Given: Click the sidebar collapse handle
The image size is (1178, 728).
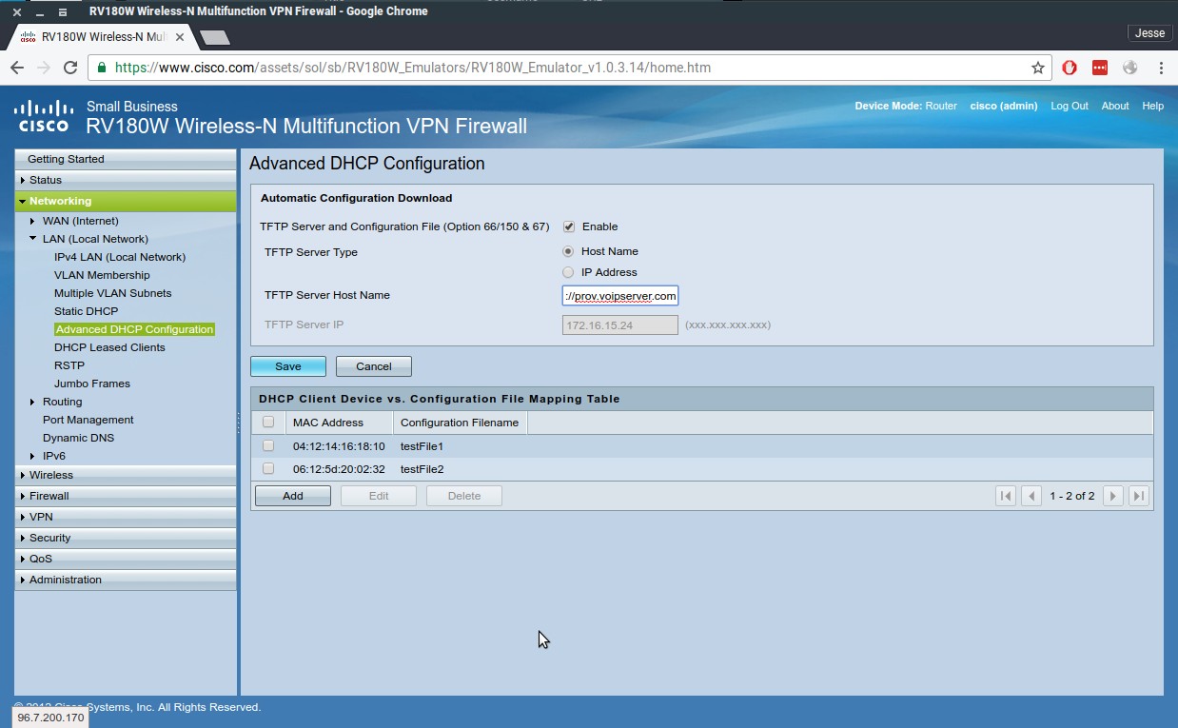Looking at the screenshot, I should [x=239, y=423].
